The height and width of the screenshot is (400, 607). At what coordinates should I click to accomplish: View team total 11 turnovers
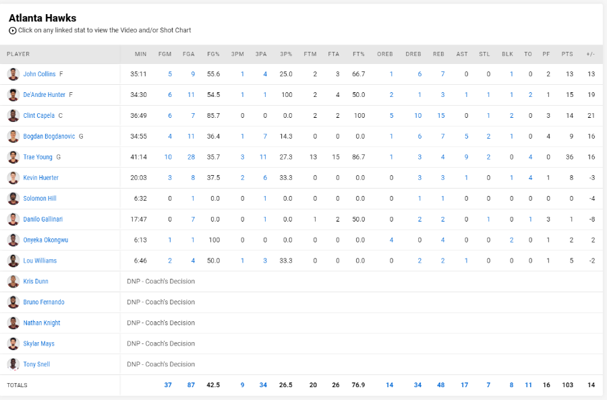pyautogui.click(x=528, y=385)
